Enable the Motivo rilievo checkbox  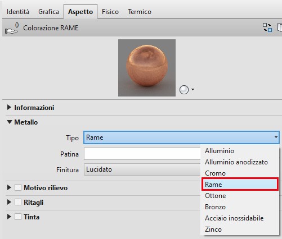click(x=18, y=187)
